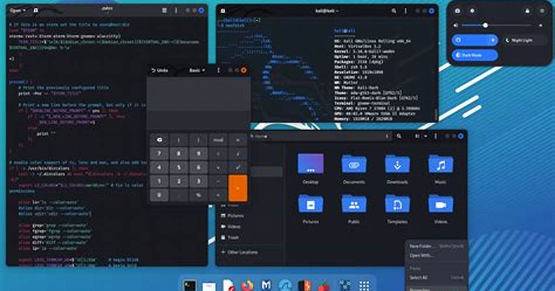The width and height of the screenshot is (555, 291).
Task: Click the 9 key in calculator
Action: [x=198, y=153]
